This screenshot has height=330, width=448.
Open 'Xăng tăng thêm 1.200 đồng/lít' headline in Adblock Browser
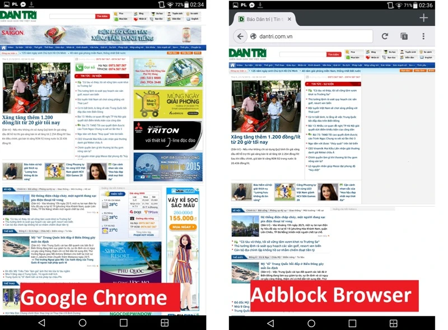pos(265,140)
